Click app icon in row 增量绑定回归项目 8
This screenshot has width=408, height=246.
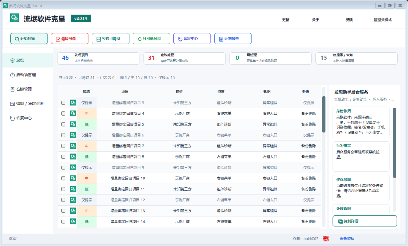pos(73,157)
